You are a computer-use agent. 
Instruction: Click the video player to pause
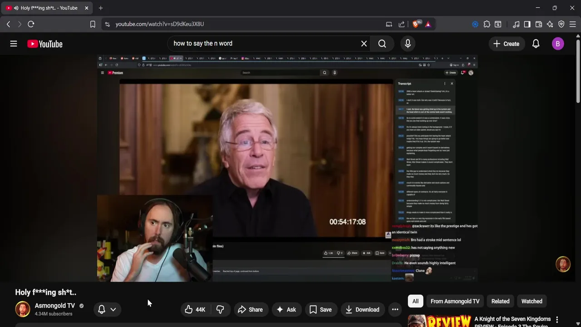(287, 168)
